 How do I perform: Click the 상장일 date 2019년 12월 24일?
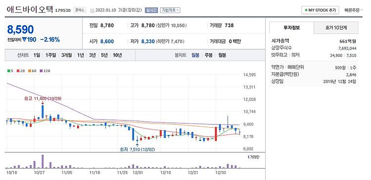point(340,82)
